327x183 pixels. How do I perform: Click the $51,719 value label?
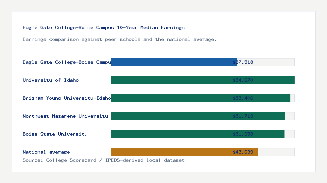pyautogui.click(x=243, y=116)
